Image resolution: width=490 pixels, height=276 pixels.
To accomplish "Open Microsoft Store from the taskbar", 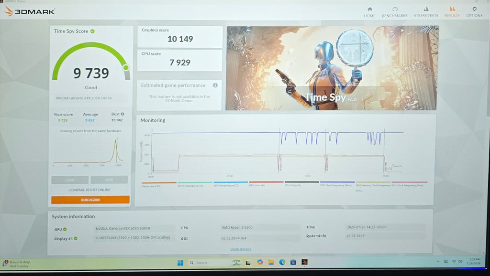I will click(293, 262).
